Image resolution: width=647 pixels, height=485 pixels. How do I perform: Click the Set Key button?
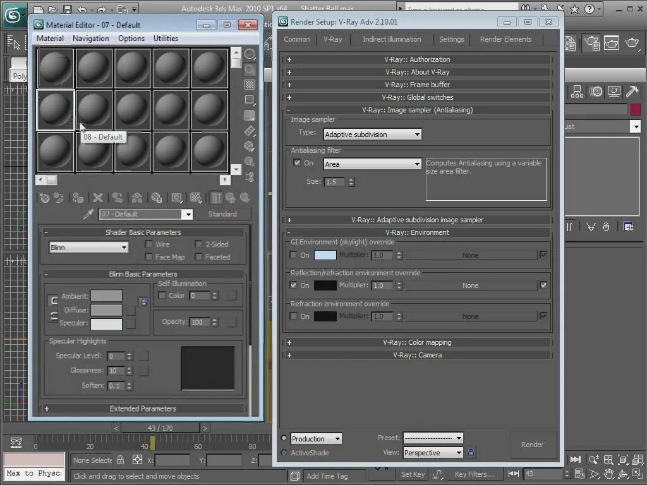point(413,474)
